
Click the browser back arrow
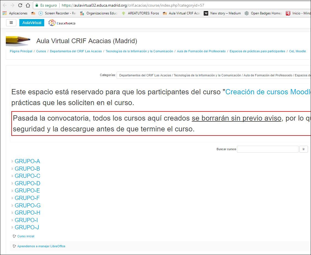[x=5, y=5]
